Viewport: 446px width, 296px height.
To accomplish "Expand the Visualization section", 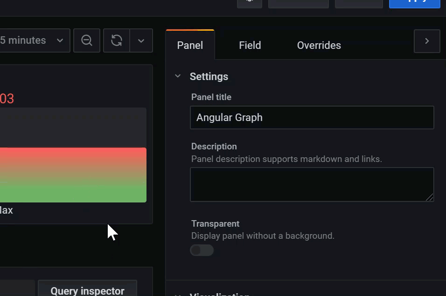I will click(219, 294).
